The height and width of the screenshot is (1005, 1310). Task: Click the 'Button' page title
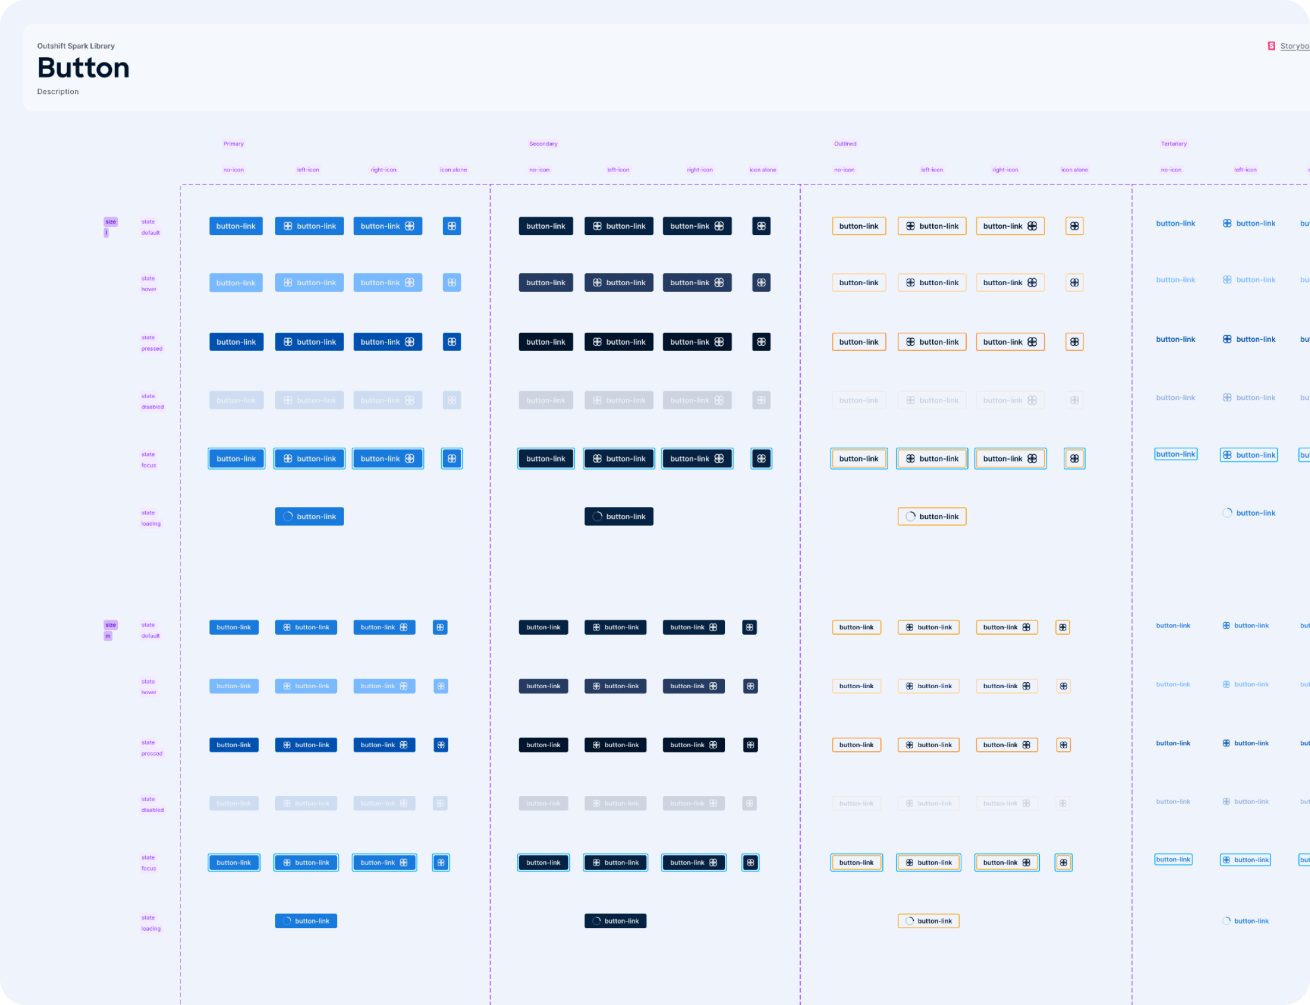[x=83, y=68]
